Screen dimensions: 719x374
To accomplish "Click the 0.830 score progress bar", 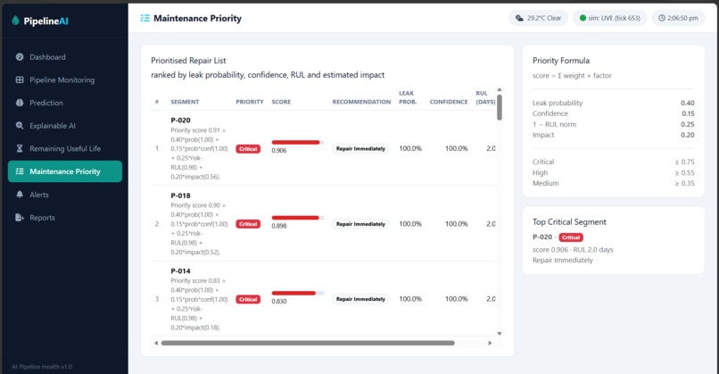I will 298,293.
